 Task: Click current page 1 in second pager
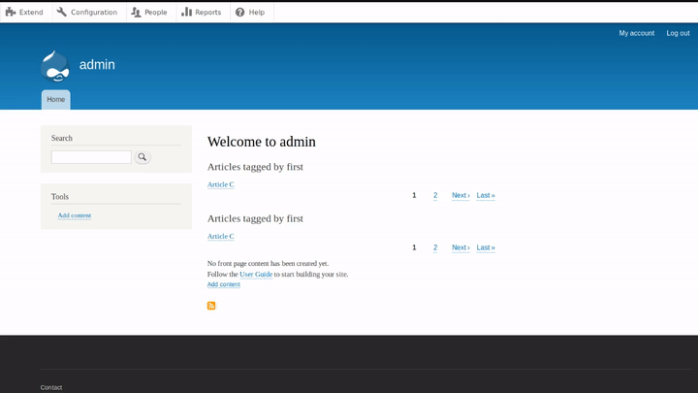coord(414,247)
